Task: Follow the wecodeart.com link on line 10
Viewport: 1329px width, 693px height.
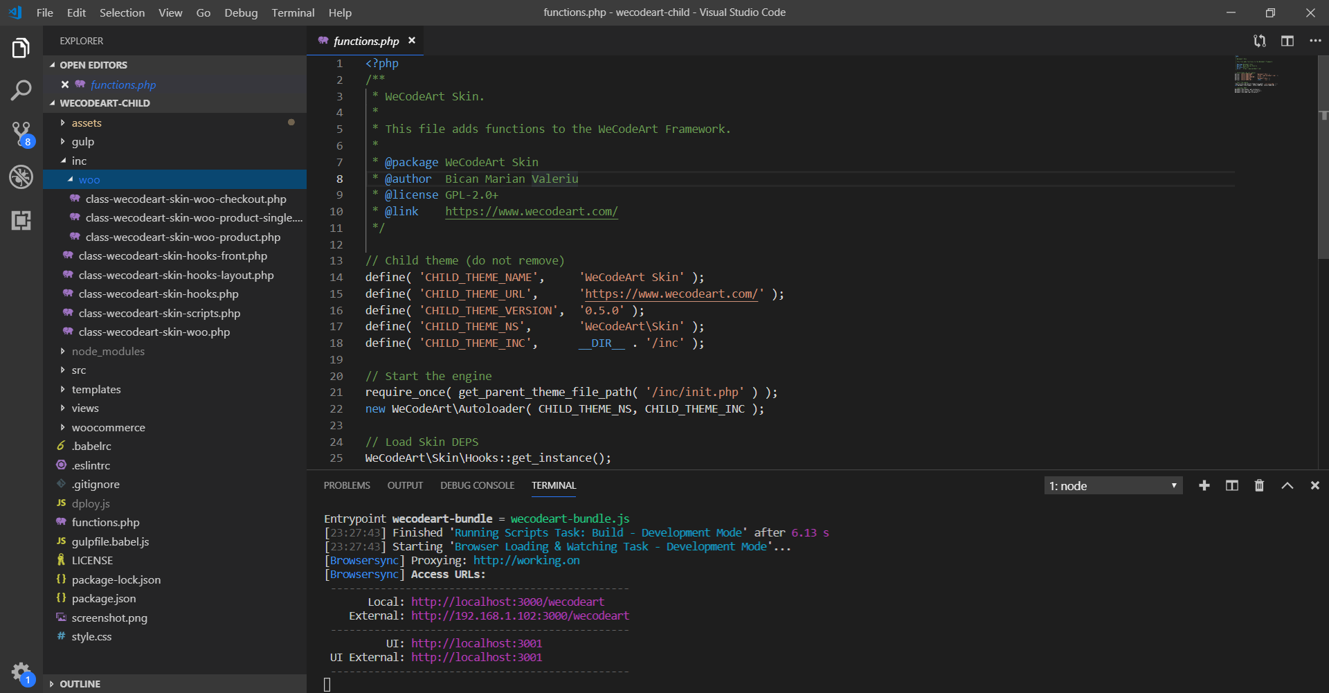Action: coord(531,211)
